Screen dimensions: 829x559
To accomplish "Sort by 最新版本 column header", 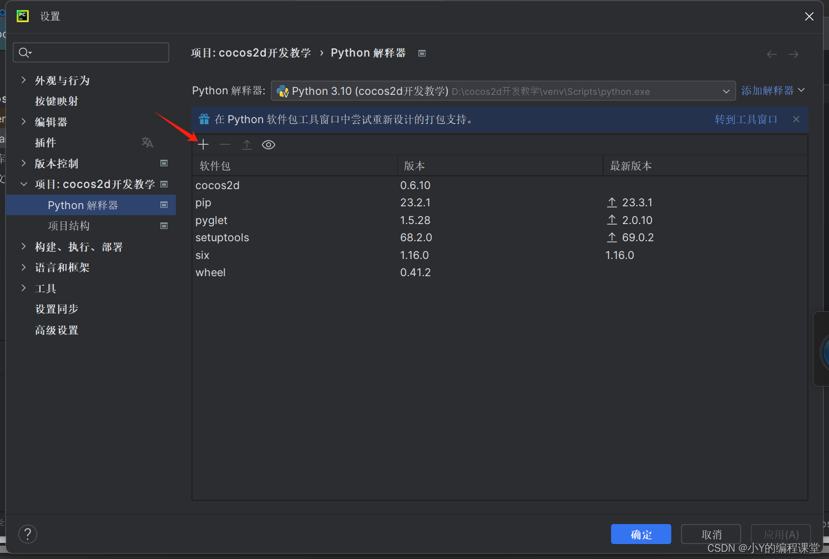I will [x=705, y=166].
